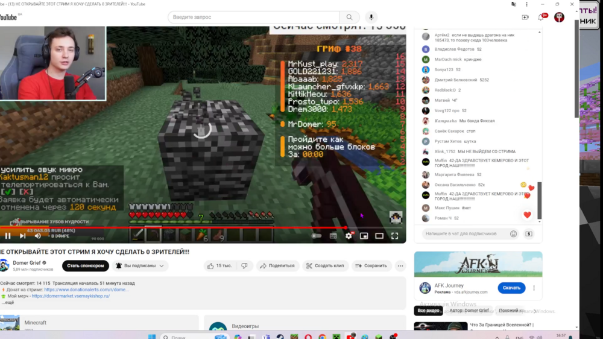Click the search magnifier button
This screenshot has width=603, height=339.
pyautogui.click(x=349, y=17)
